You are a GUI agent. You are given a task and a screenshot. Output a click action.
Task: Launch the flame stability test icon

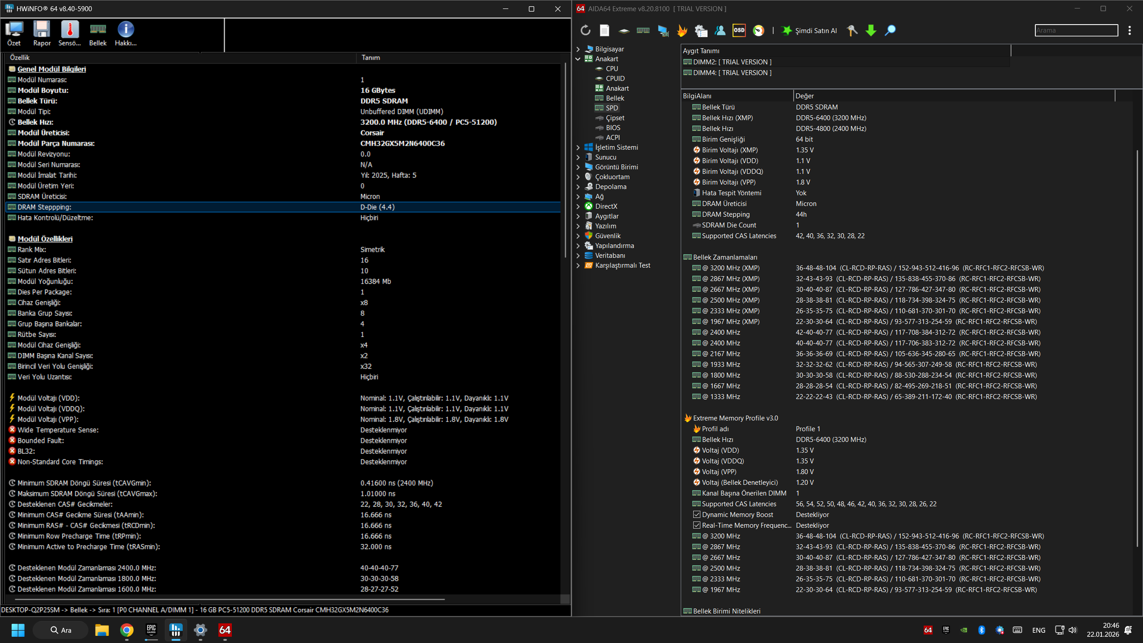coord(682,30)
